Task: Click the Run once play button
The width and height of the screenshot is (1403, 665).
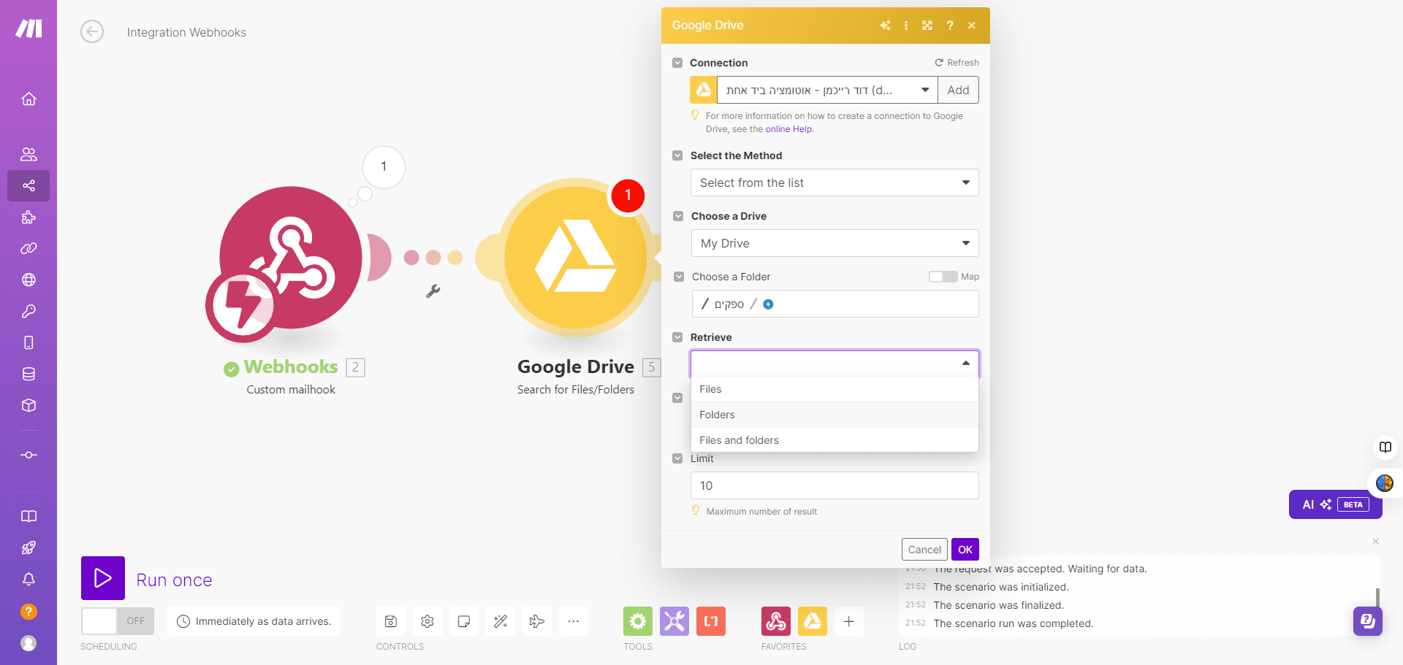Action: click(x=103, y=578)
